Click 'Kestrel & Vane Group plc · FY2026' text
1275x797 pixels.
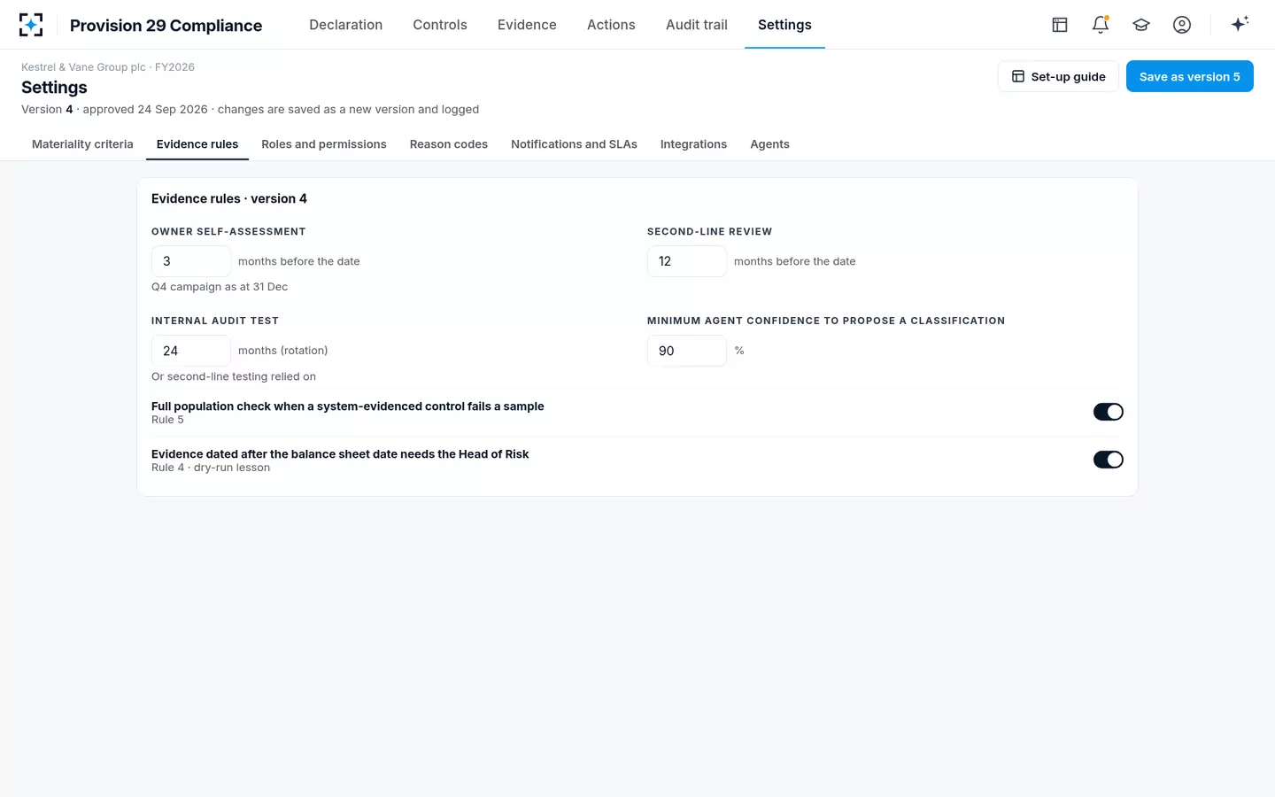click(108, 67)
